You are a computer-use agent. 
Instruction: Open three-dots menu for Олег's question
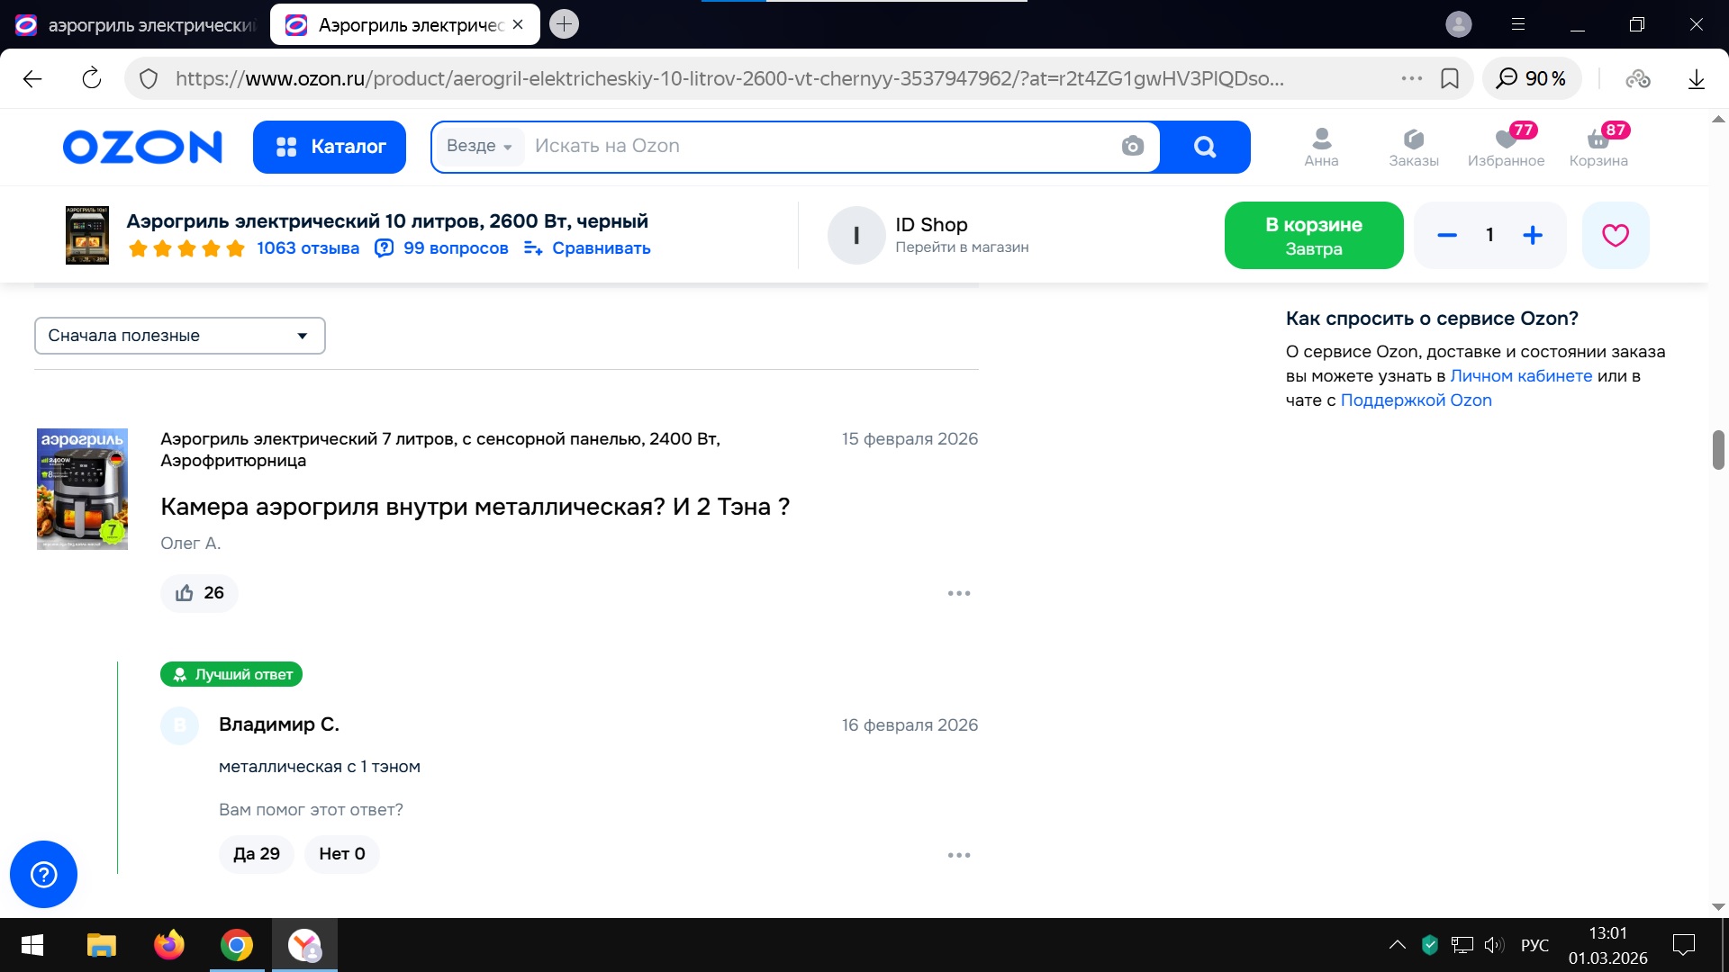958,593
